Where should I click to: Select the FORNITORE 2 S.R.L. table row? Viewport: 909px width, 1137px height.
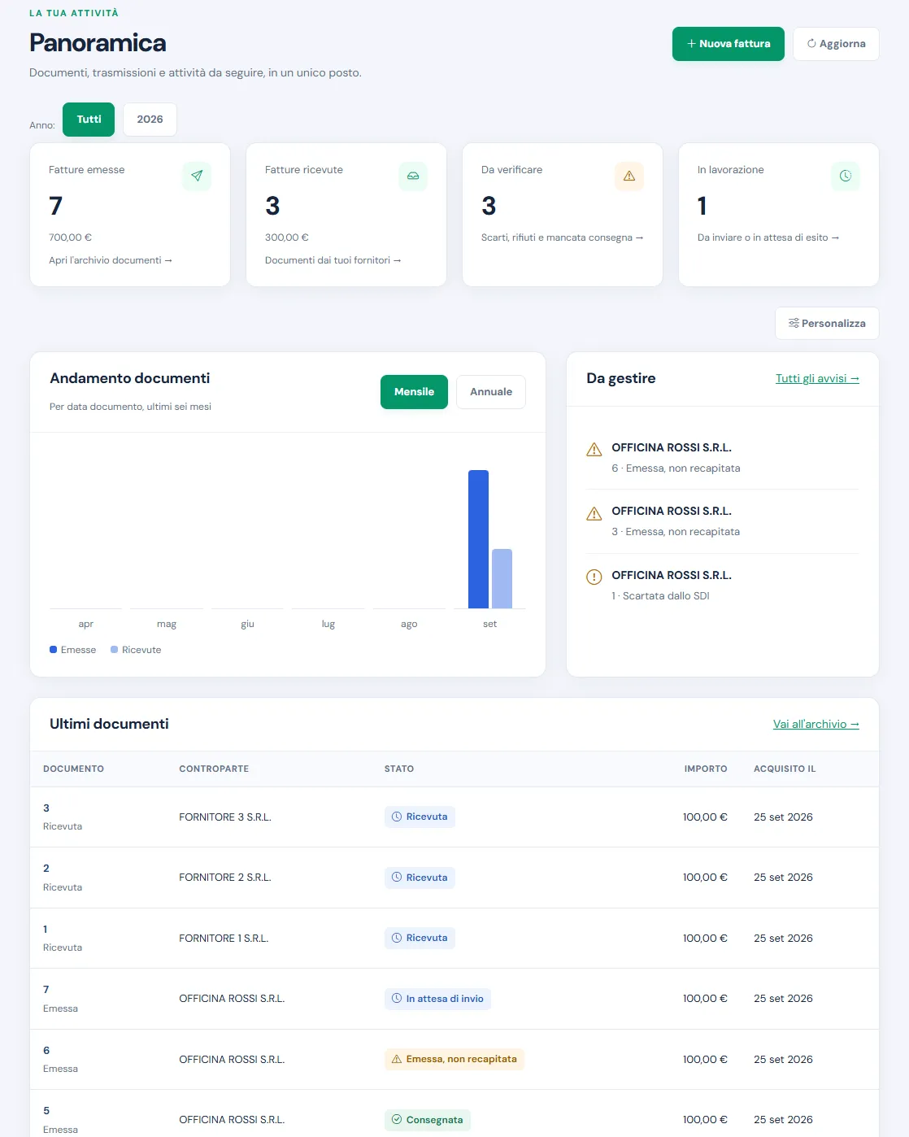pyautogui.click(x=455, y=878)
